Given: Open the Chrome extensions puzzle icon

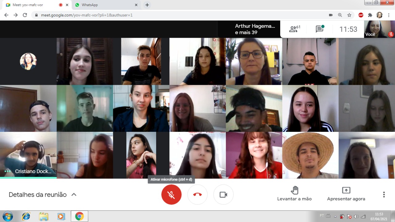Looking at the screenshot, I should coord(370,15).
